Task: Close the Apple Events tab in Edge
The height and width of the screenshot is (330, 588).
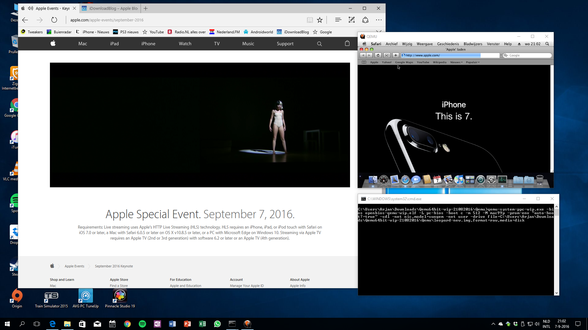Action: coord(74,8)
